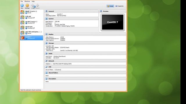Click the "0 (0 active)" device filters value
This screenshot has height=104, width=186.
pyautogui.click(x=58, y=70)
